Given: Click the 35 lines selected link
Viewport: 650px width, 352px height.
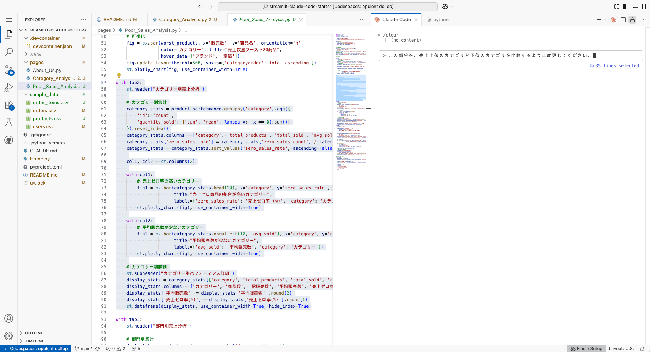Looking at the screenshot, I should (617, 66).
